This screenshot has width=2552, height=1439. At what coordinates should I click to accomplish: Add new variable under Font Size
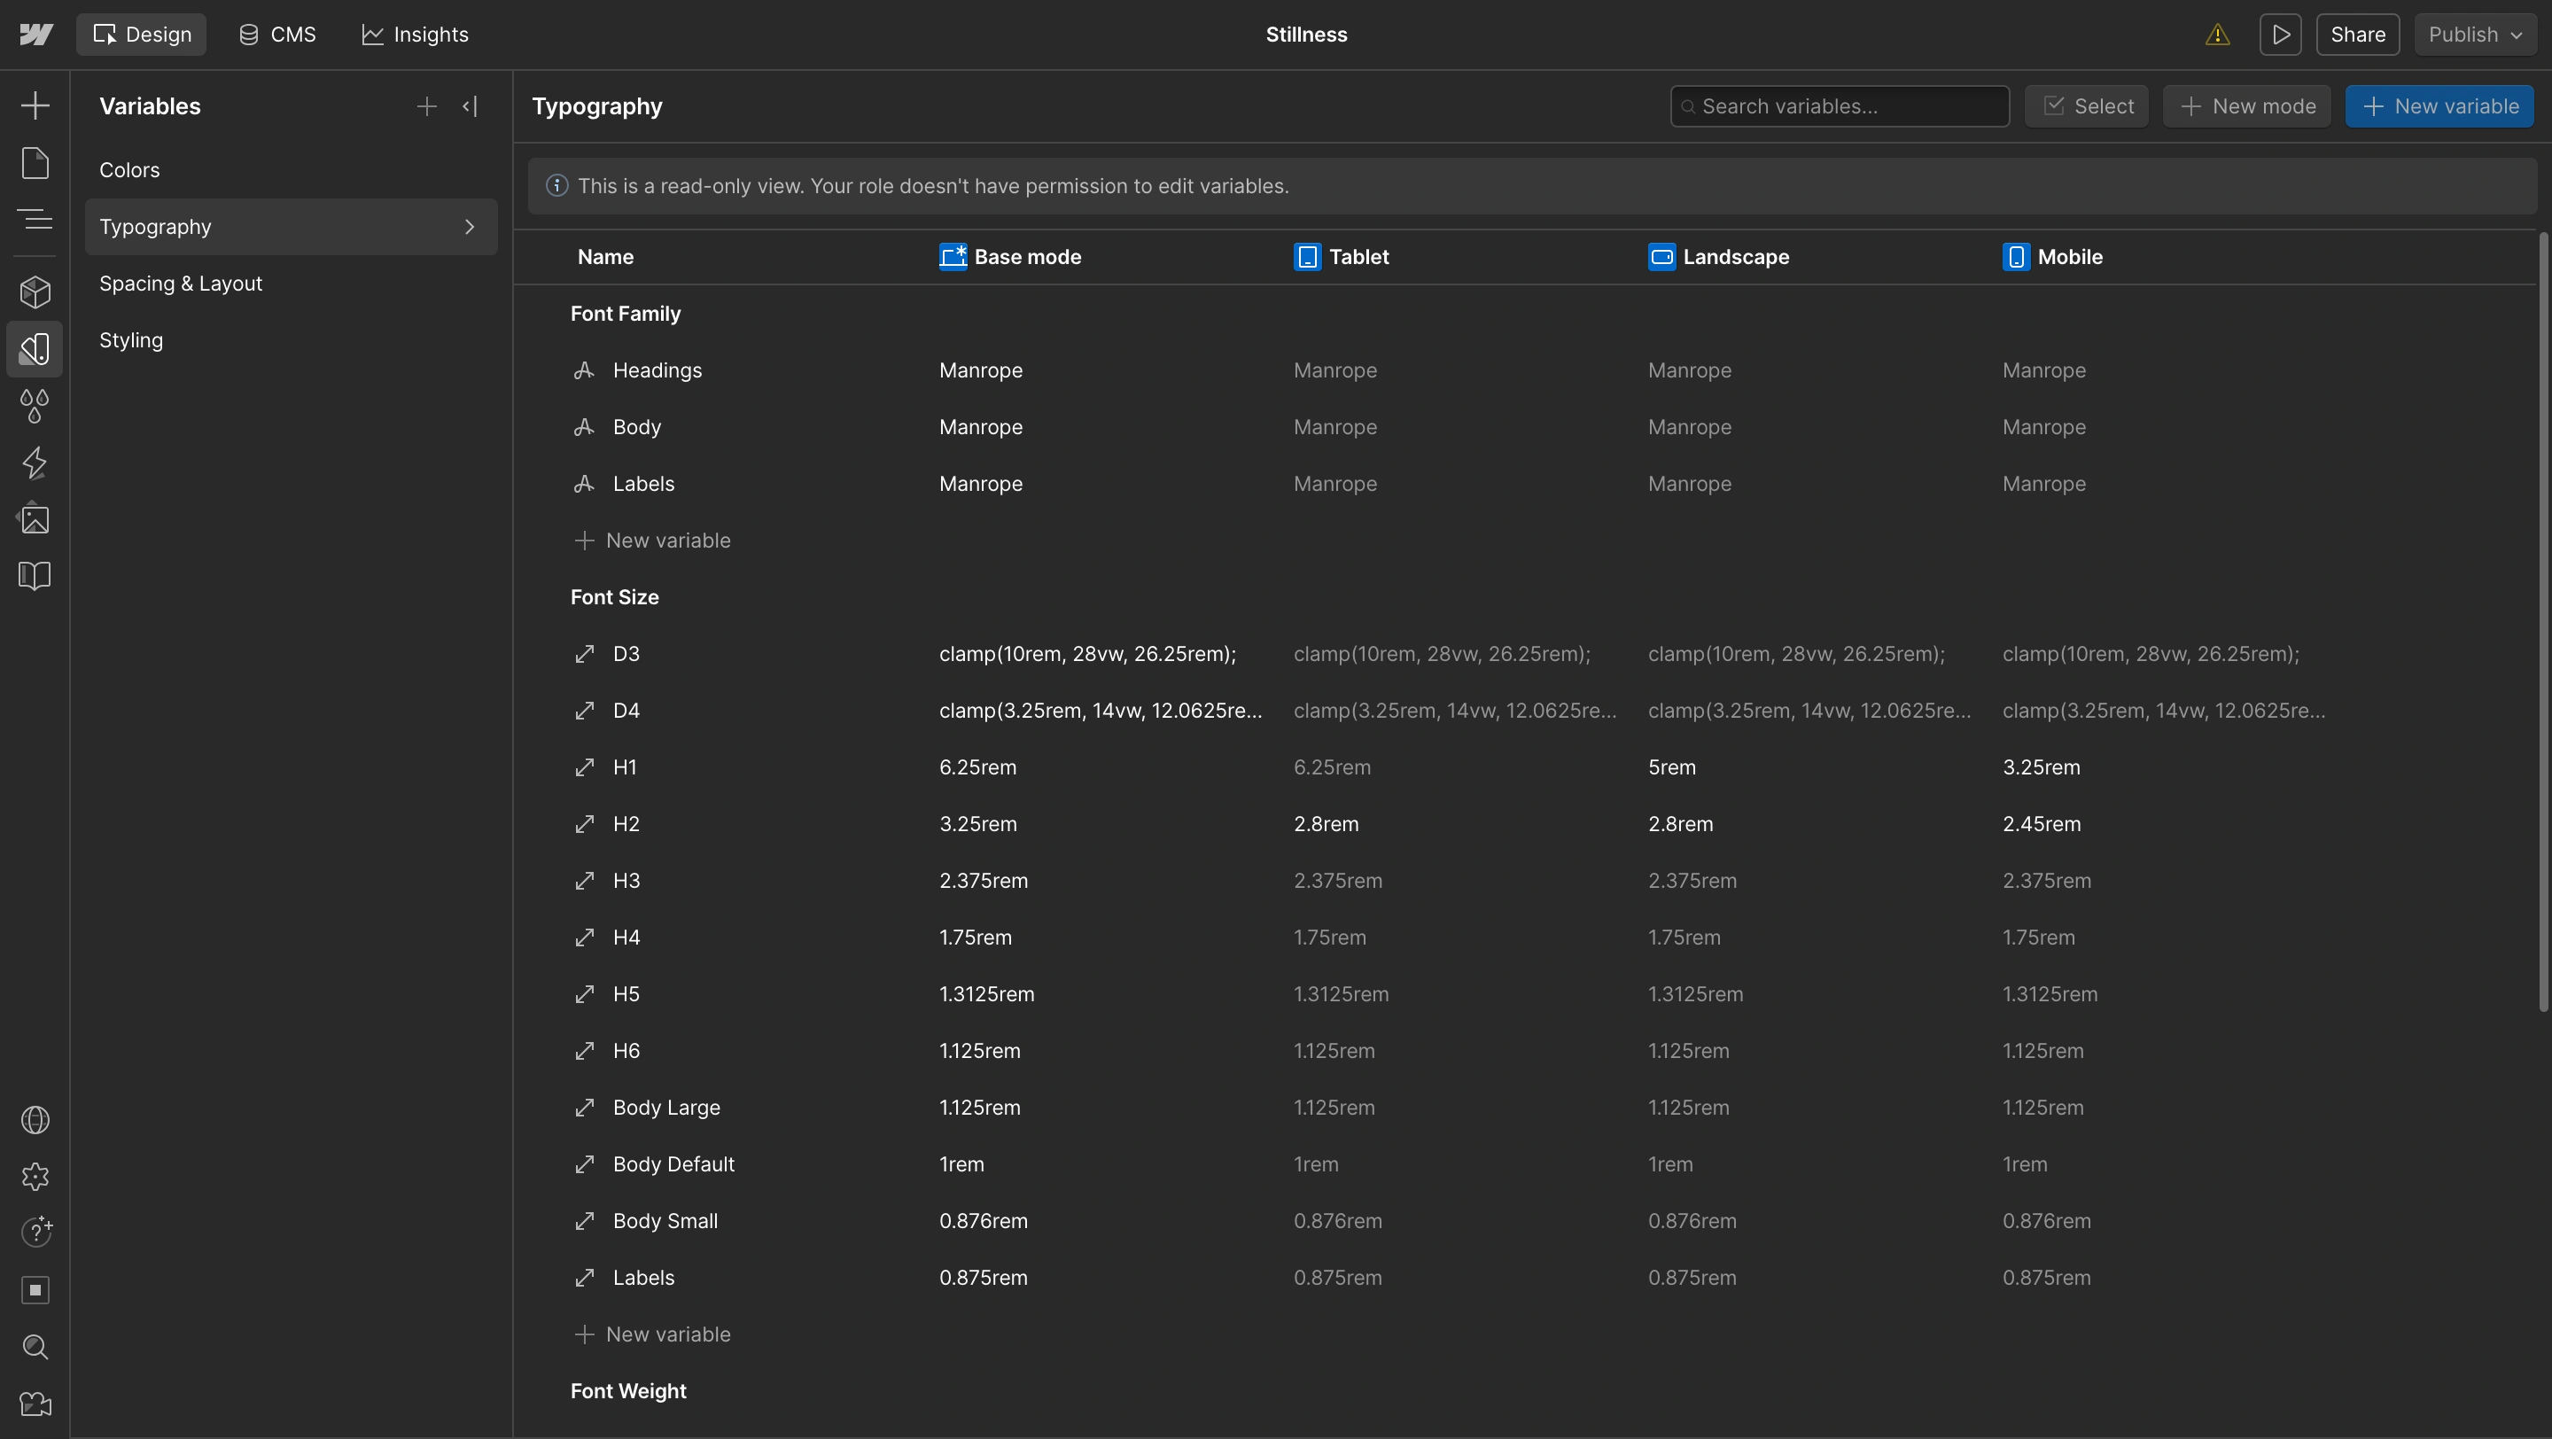653,1335
